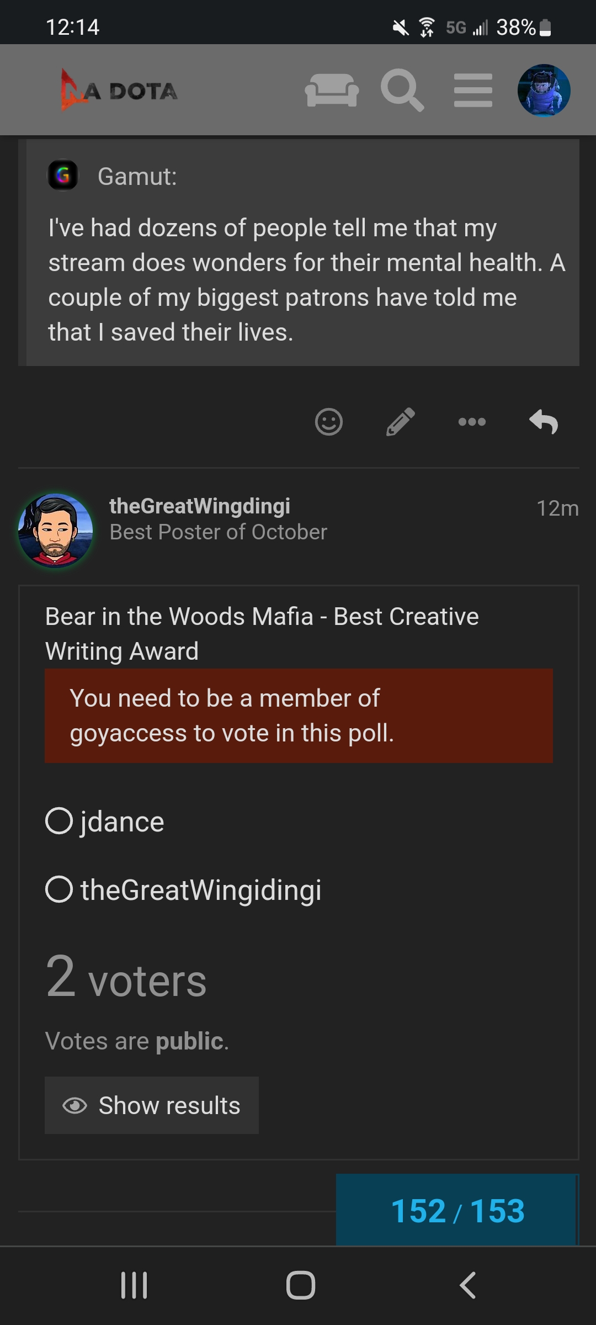Open theGreatWingdingi username link
Image resolution: width=596 pixels, height=1325 pixels.
coord(200,506)
